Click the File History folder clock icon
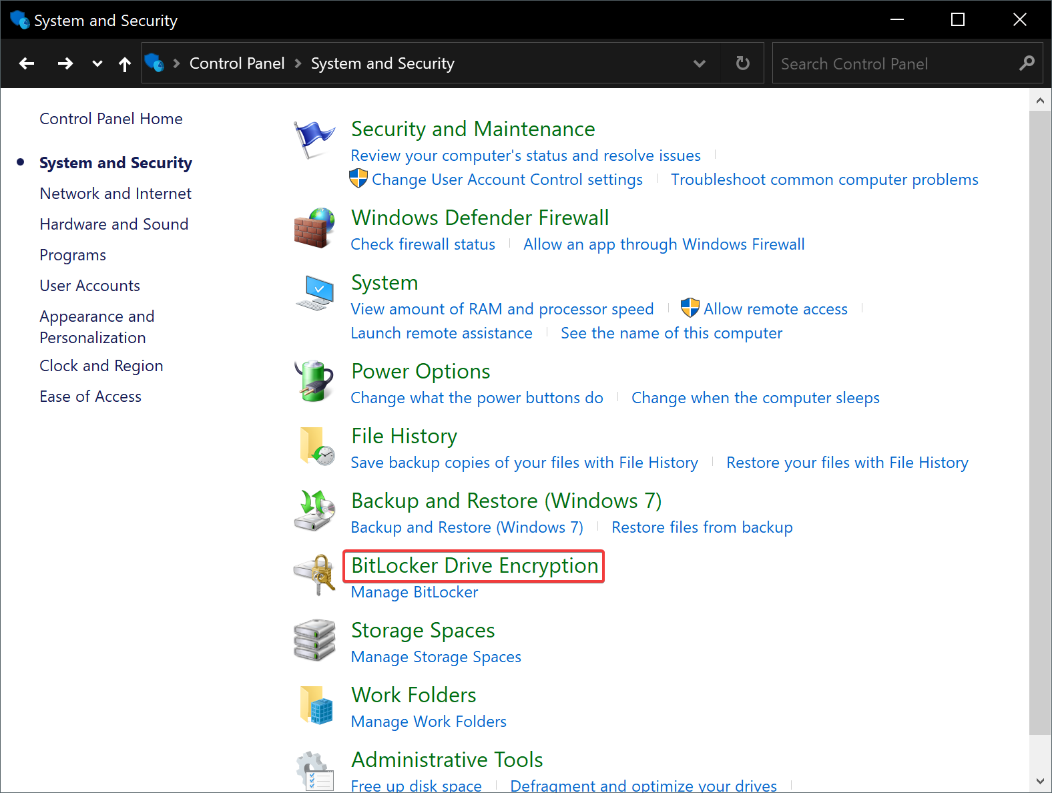This screenshot has width=1052, height=793. pyautogui.click(x=316, y=446)
